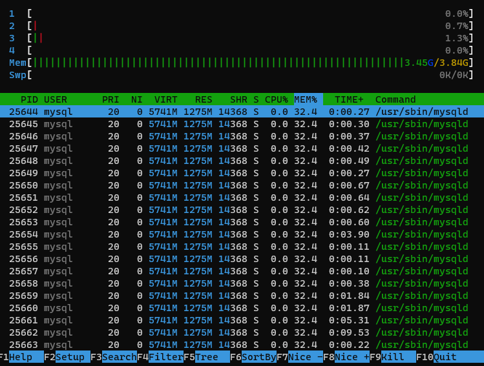Select process row with PID 25647
Viewport: 484px width, 366px height.
pyautogui.click(x=242, y=148)
